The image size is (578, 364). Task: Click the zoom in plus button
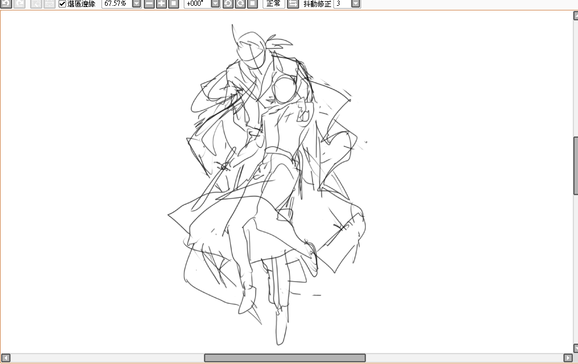pyautogui.click(x=161, y=3)
